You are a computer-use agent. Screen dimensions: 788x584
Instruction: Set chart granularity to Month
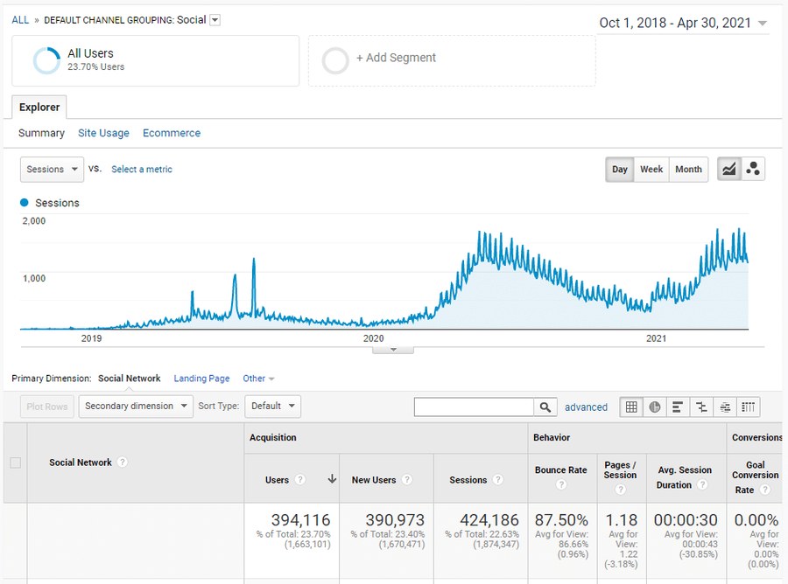(688, 169)
